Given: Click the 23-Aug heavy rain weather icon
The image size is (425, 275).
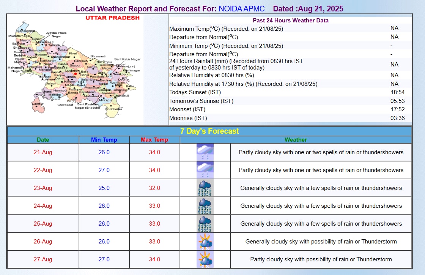Looking at the screenshot, I should point(205,188).
